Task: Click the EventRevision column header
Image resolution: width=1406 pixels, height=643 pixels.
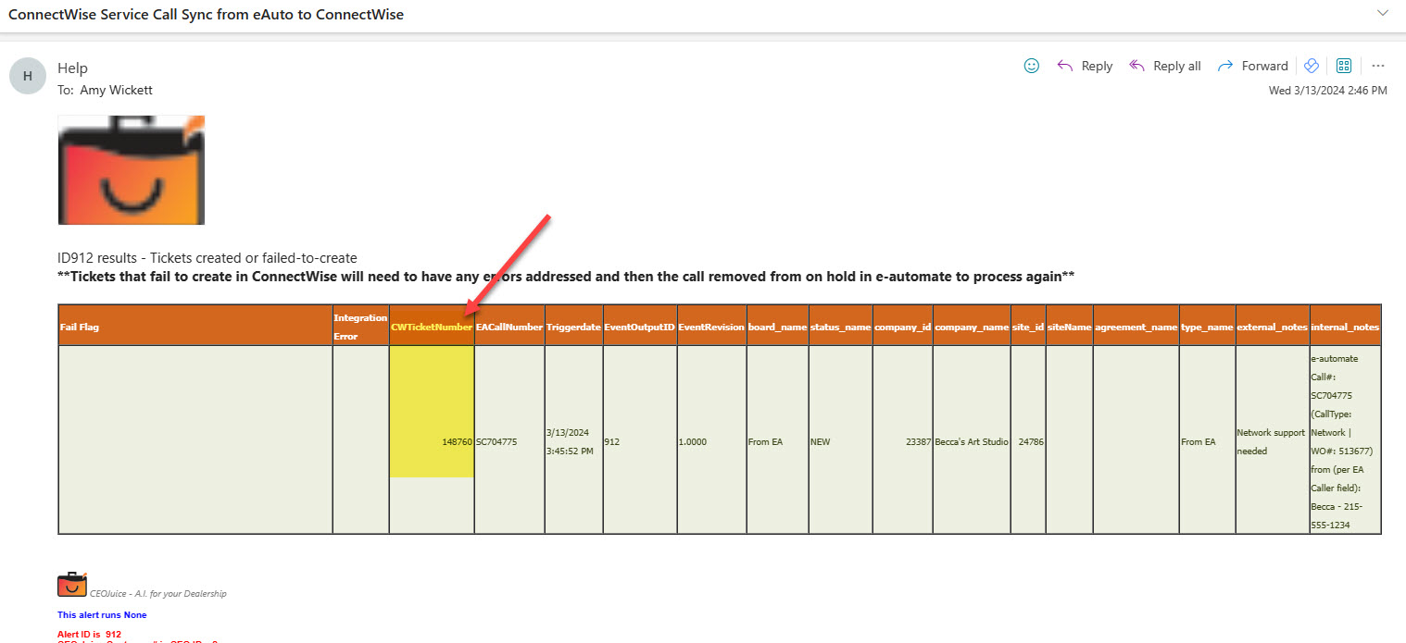Action: coord(711,327)
